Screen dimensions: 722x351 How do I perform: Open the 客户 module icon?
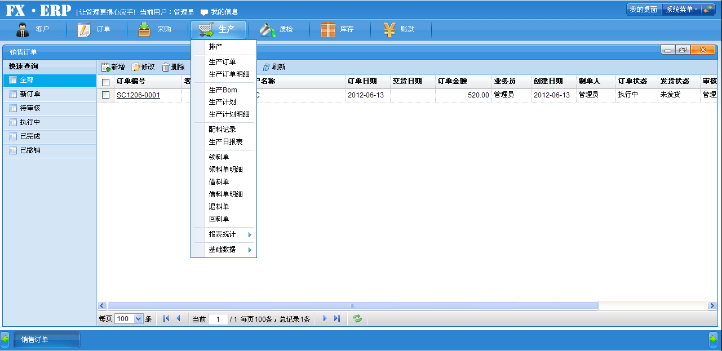(x=23, y=30)
